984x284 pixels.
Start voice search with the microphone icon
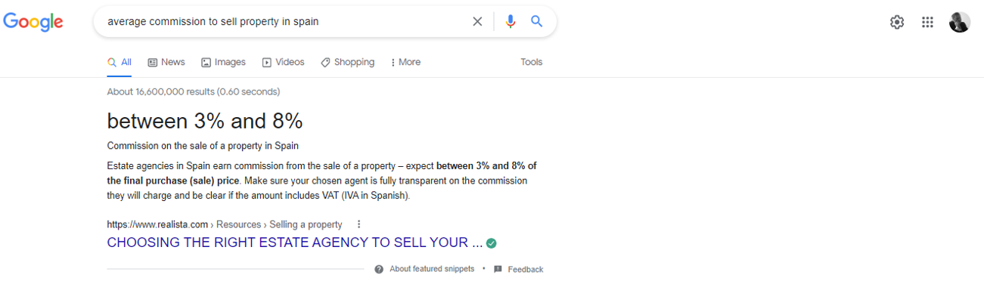click(x=511, y=22)
